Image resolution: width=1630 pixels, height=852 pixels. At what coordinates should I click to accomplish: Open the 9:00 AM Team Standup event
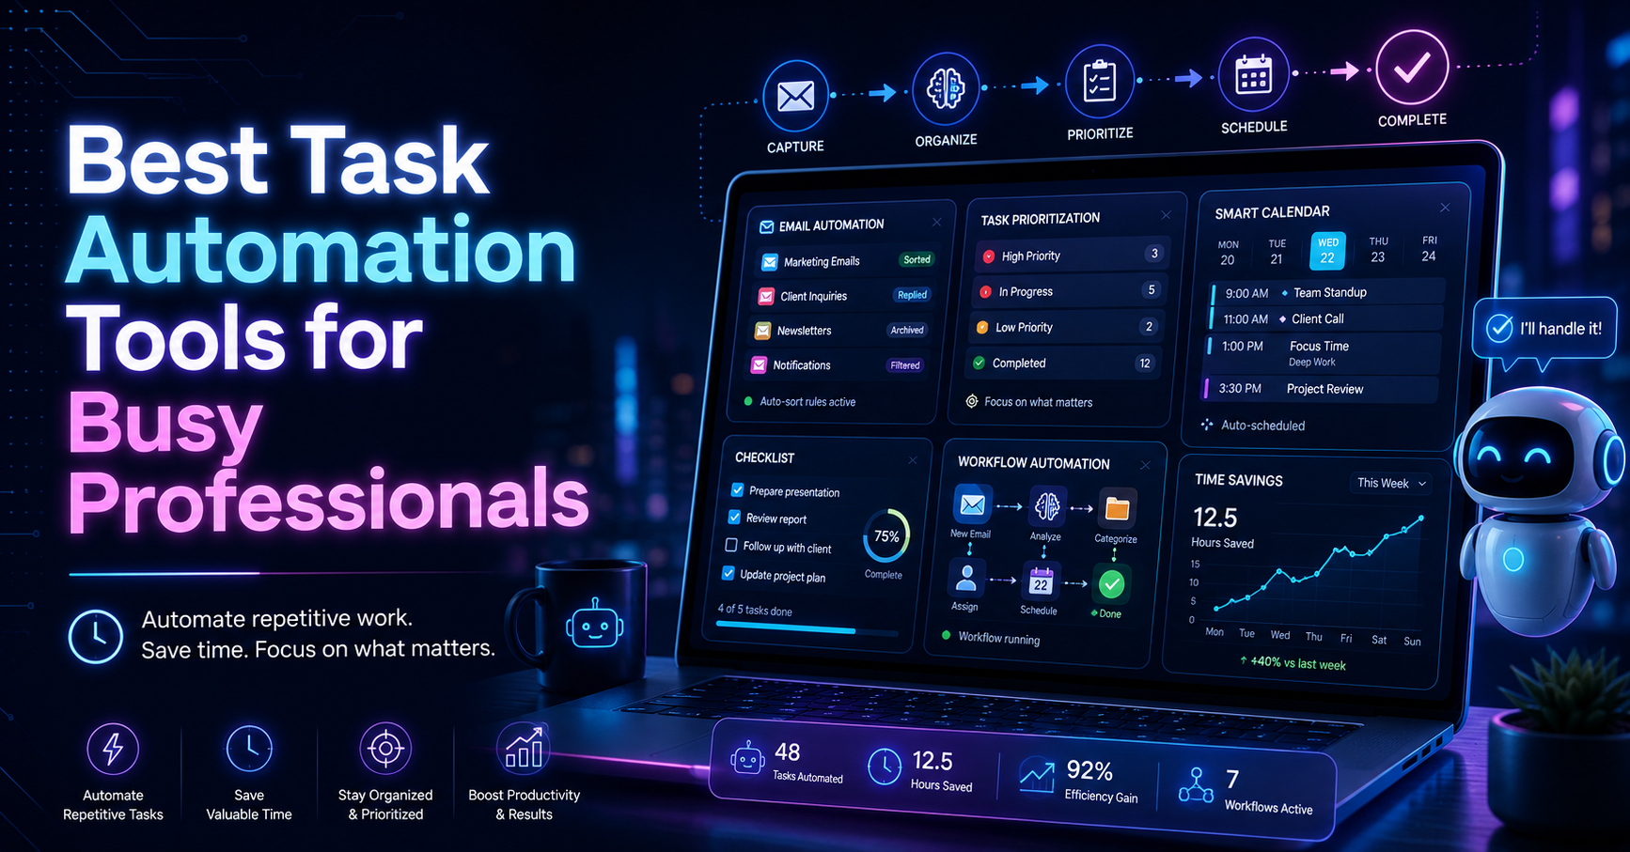click(1328, 292)
